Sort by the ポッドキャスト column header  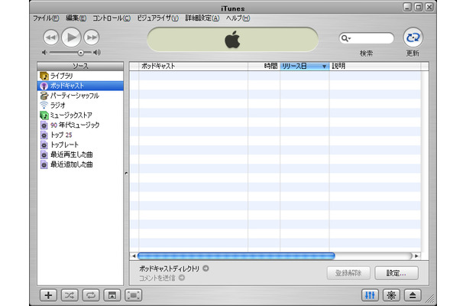tap(193, 66)
